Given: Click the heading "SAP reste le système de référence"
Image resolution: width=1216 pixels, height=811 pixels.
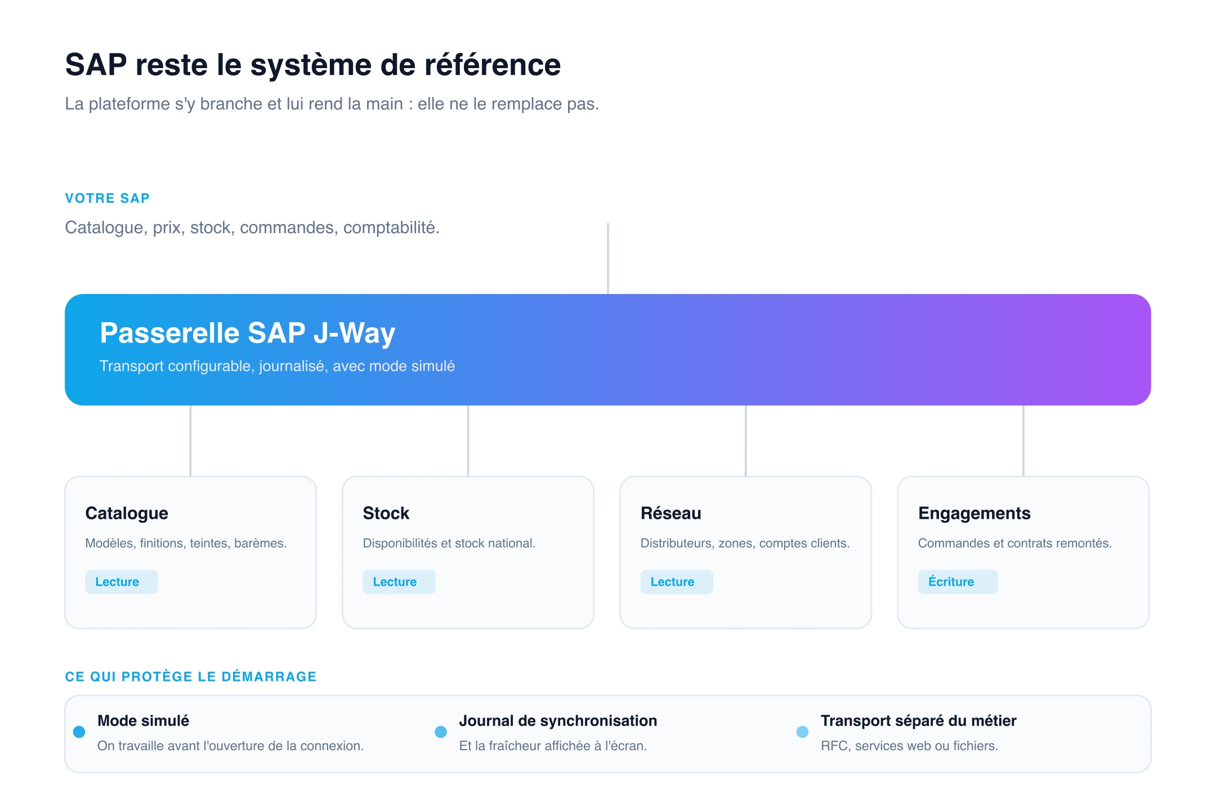Looking at the screenshot, I should [313, 65].
